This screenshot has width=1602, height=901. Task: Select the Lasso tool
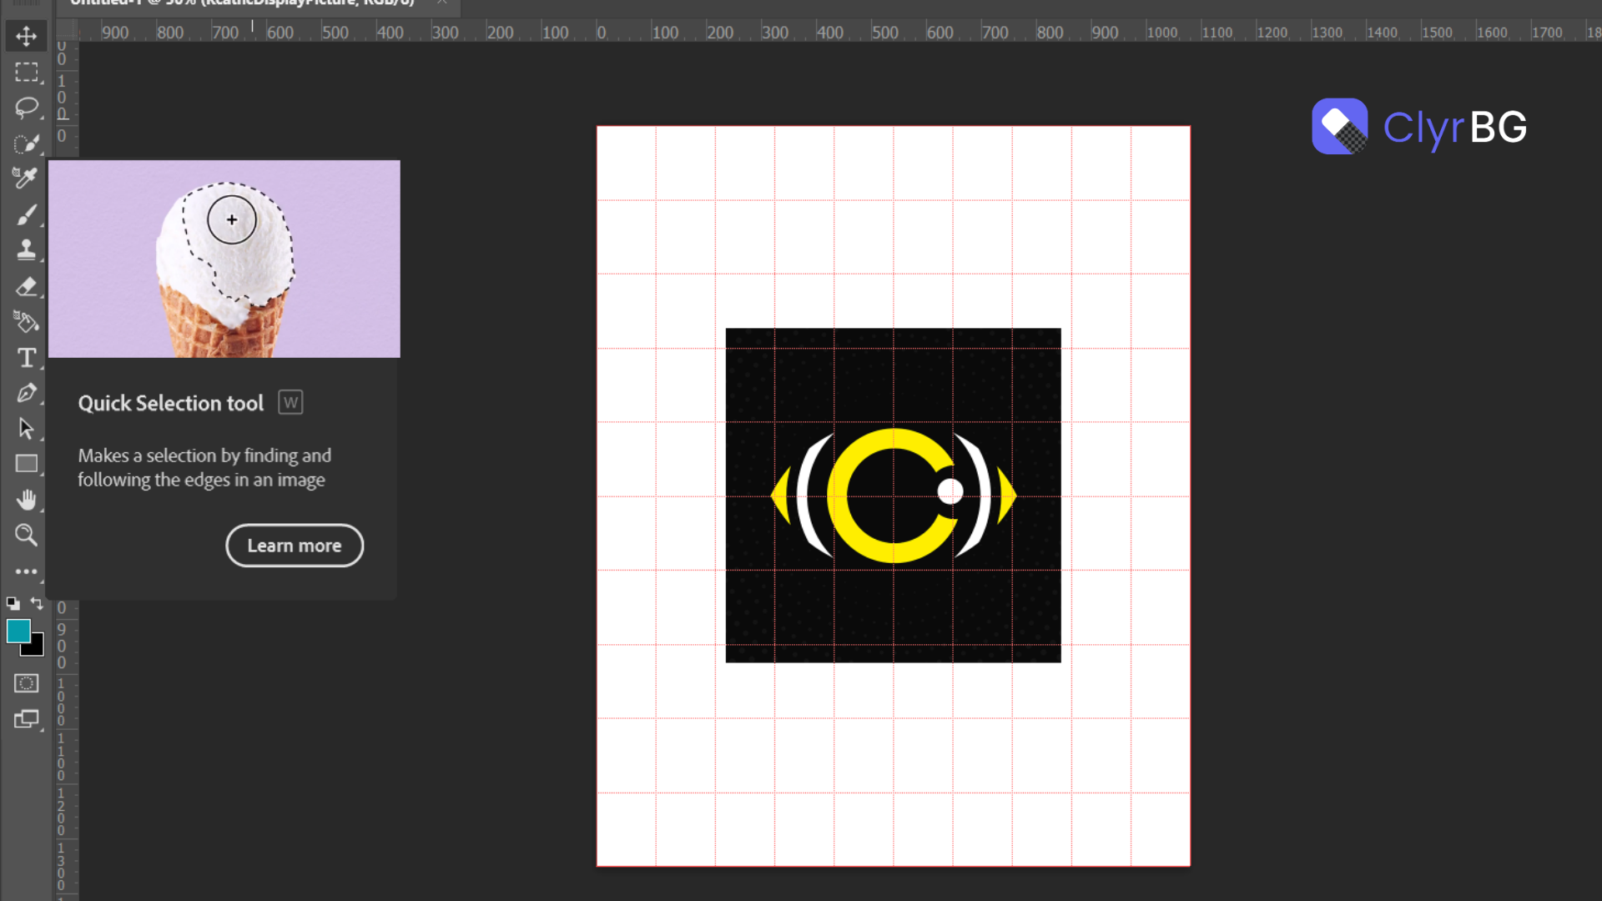coord(26,108)
